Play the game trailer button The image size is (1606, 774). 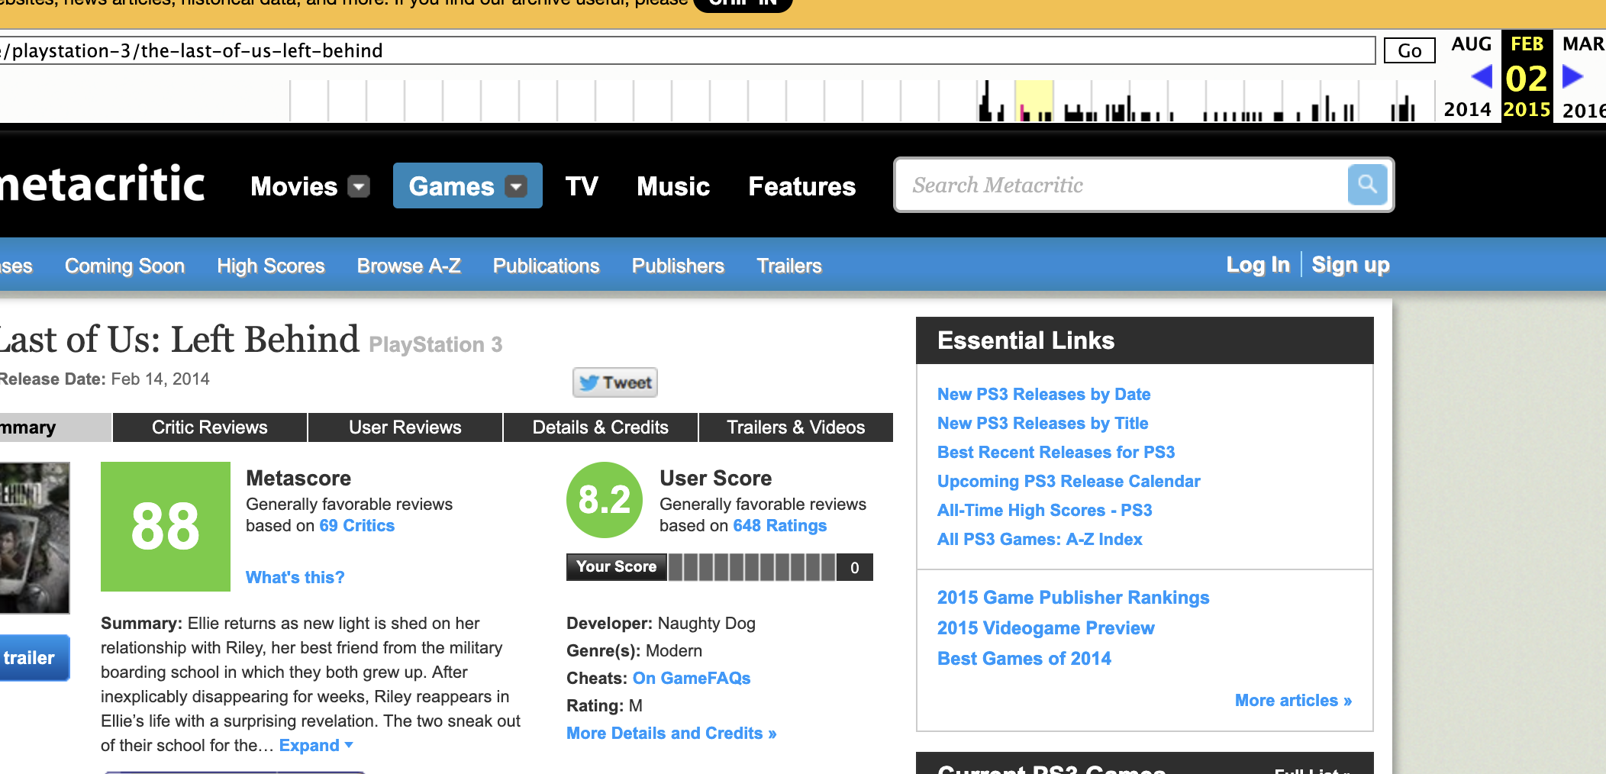[x=34, y=658]
